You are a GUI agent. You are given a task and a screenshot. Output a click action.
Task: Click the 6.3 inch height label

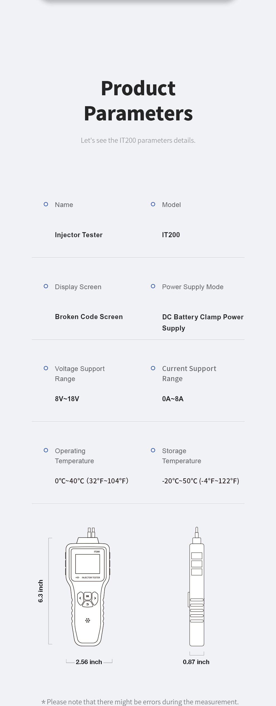click(41, 591)
